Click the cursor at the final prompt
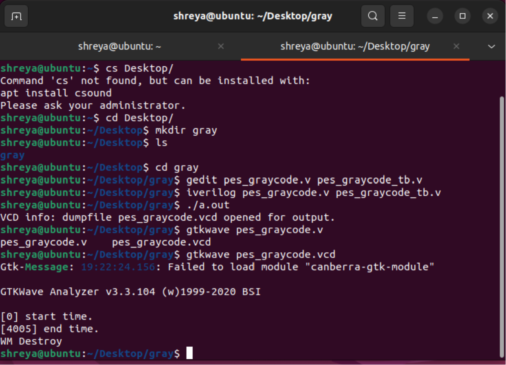This screenshot has width=506, height=365. [x=189, y=353]
